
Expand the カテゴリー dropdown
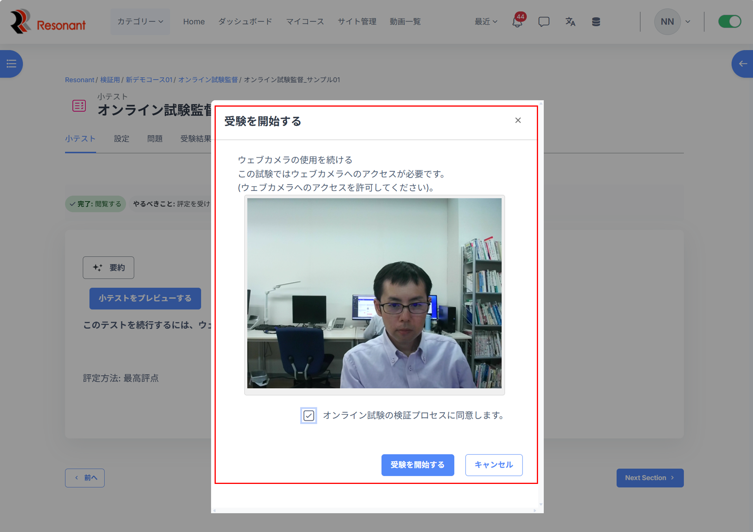coord(140,22)
